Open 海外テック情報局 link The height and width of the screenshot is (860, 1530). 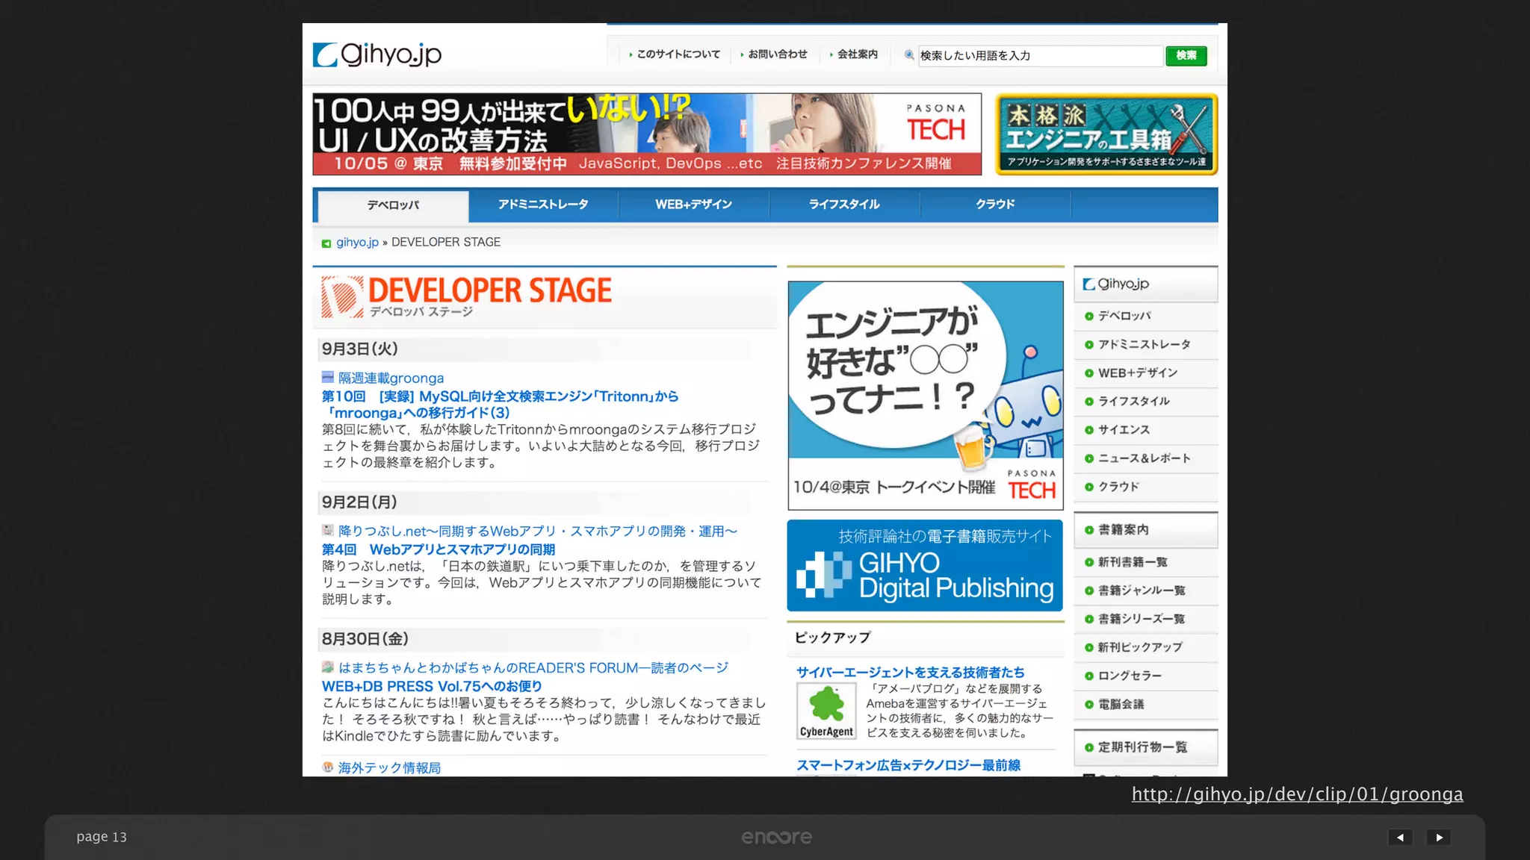pyautogui.click(x=389, y=768)
